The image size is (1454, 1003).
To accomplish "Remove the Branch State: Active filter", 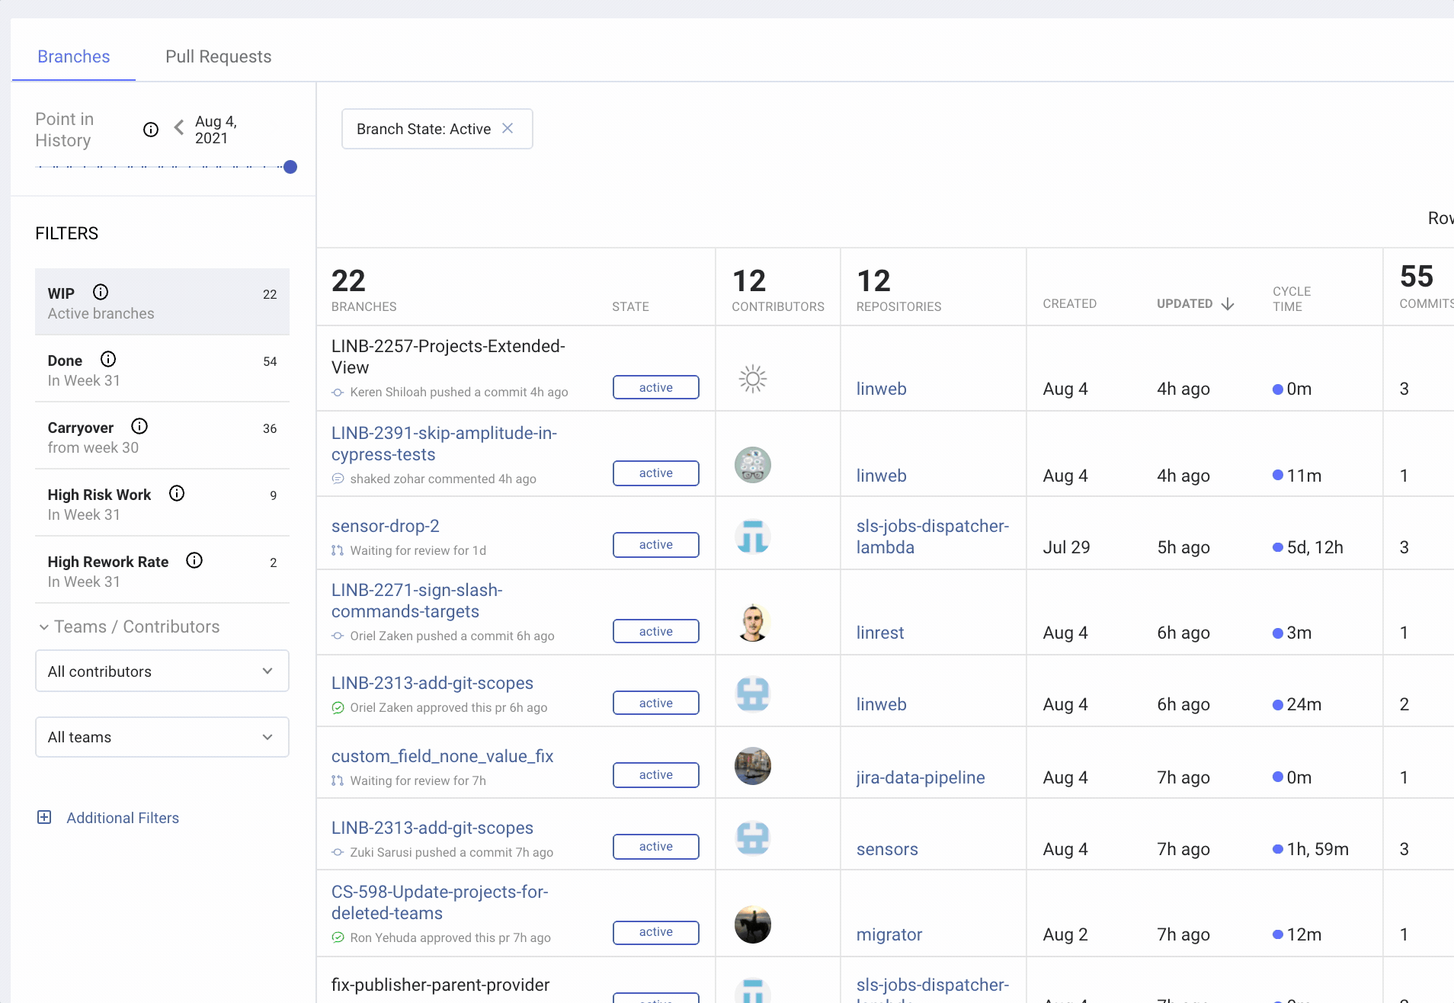I will (508, 129).
